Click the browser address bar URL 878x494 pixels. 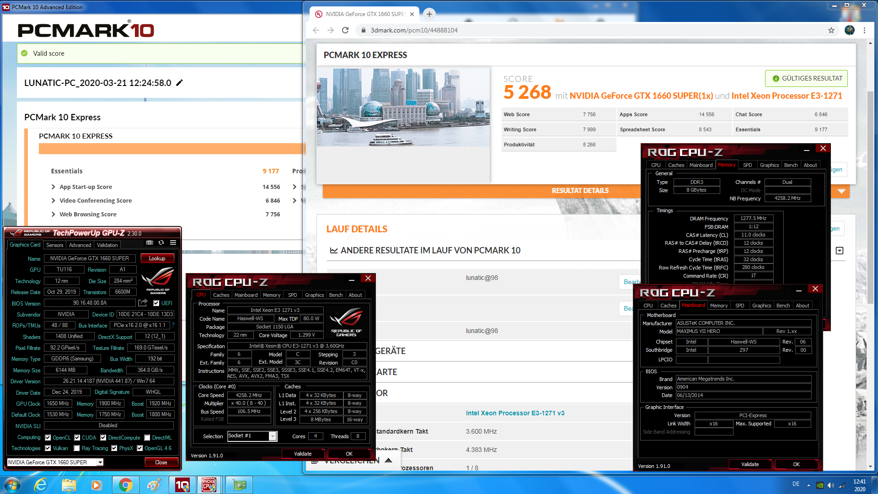[414, 30]
